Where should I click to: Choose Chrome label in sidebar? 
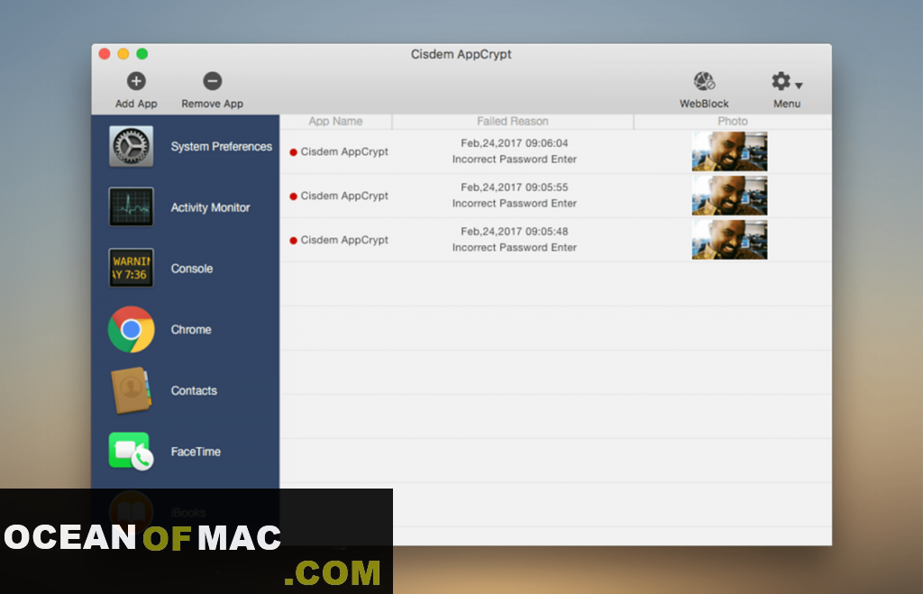tap(191, 330)
